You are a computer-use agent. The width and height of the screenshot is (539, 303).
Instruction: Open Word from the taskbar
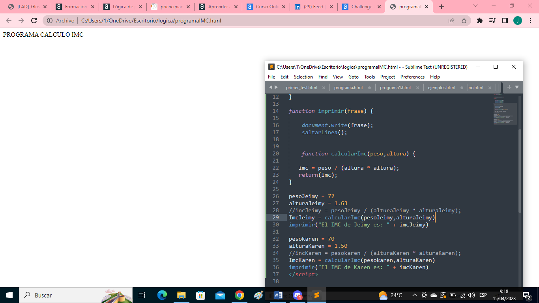tap(278, 295)
